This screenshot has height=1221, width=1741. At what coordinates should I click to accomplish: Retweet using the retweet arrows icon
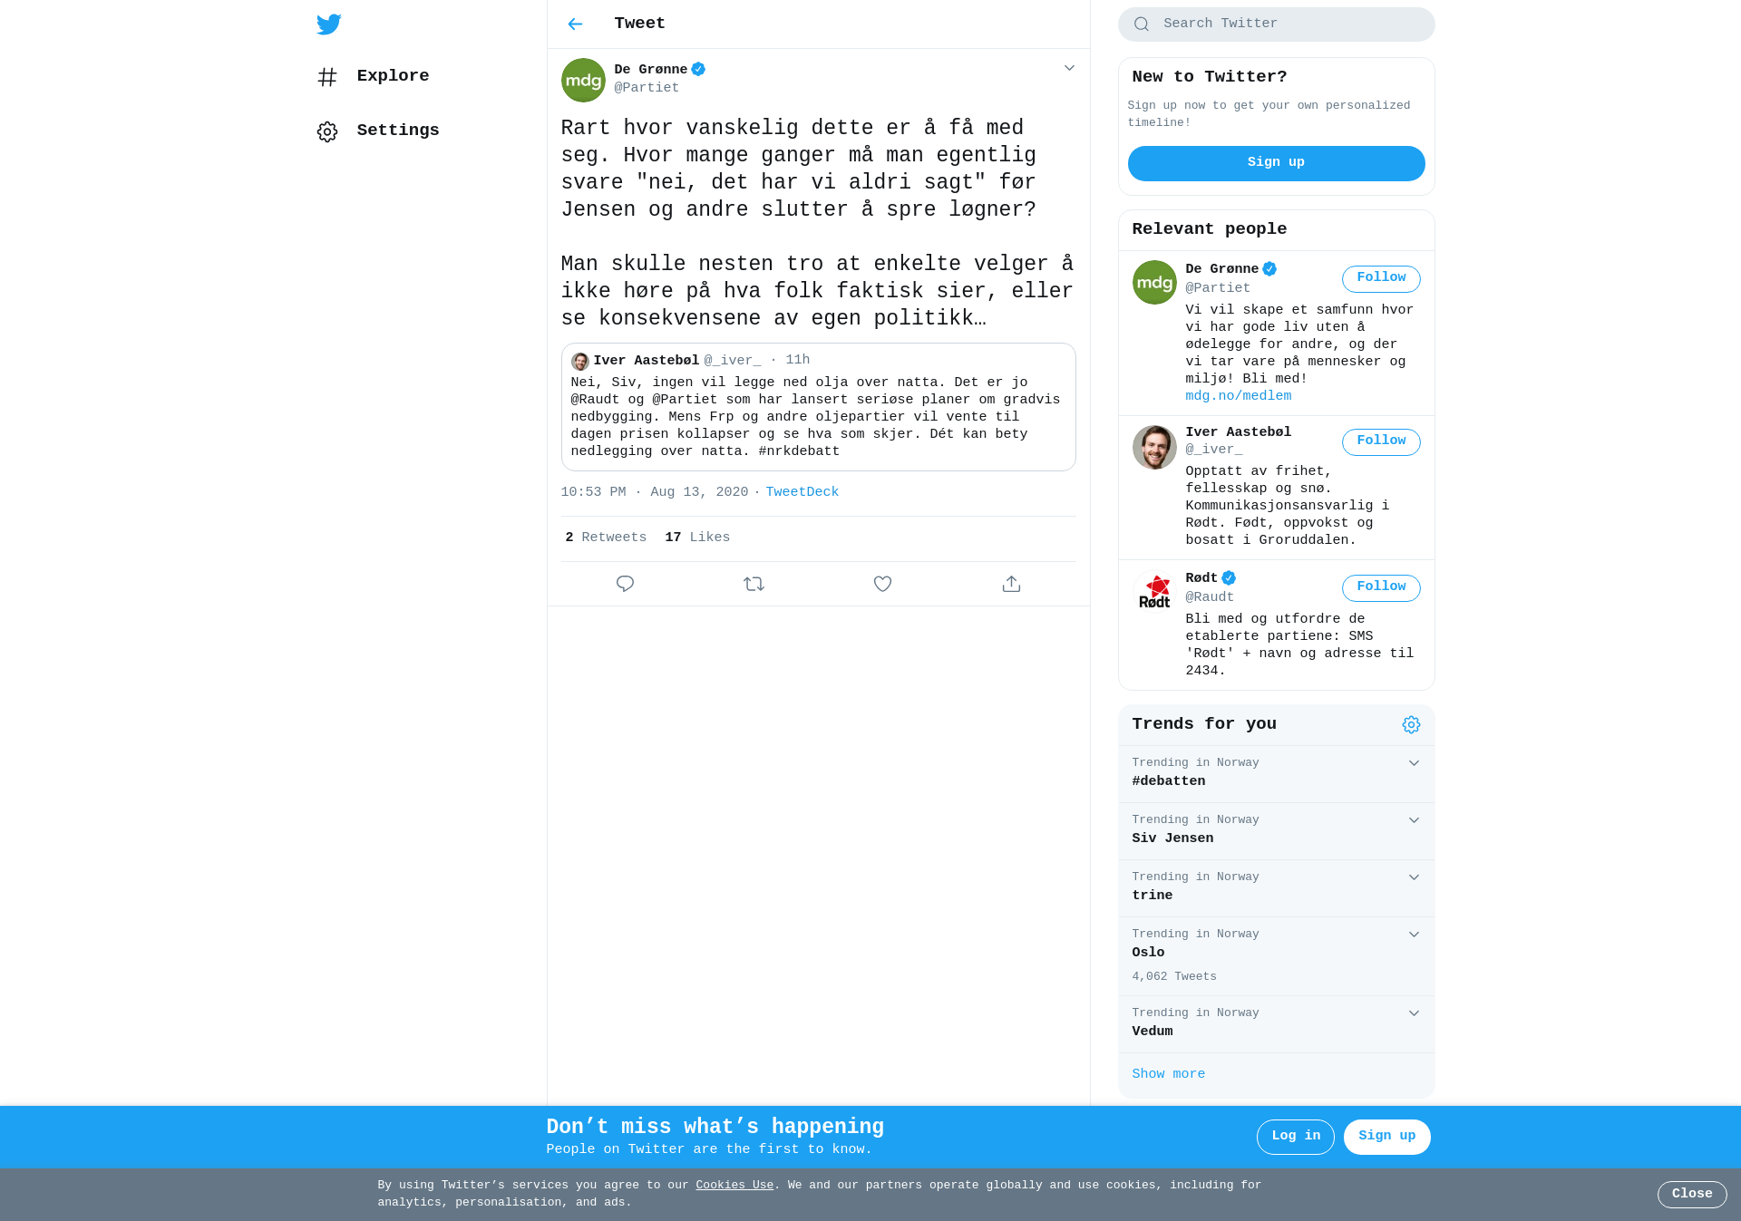[754, 584]
